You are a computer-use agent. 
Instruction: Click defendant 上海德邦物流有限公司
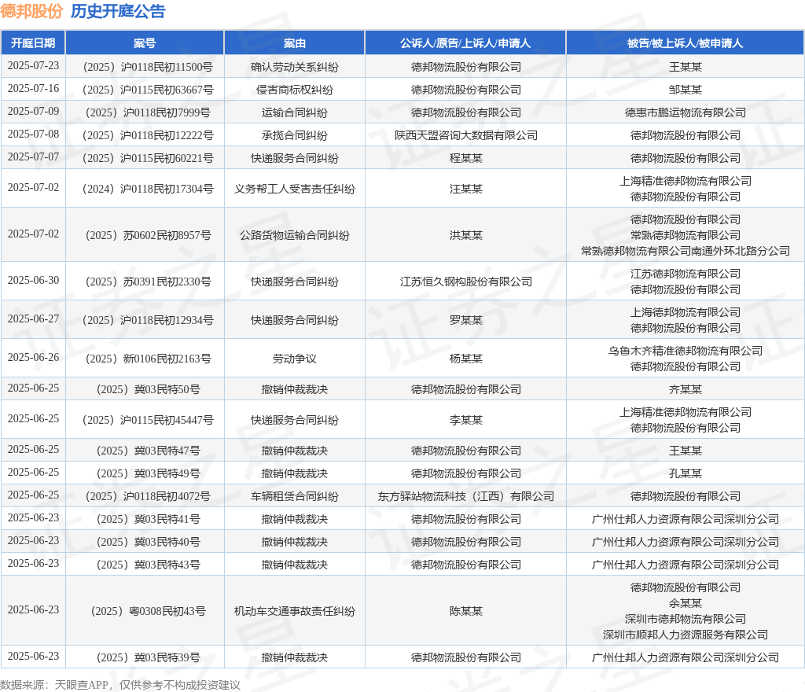click(x=686, y=313)
